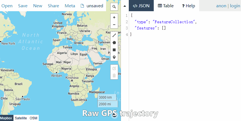The height and width of the screenshot is (121, 241).
Task: Open the map search tool
Action: click(114, 7)
